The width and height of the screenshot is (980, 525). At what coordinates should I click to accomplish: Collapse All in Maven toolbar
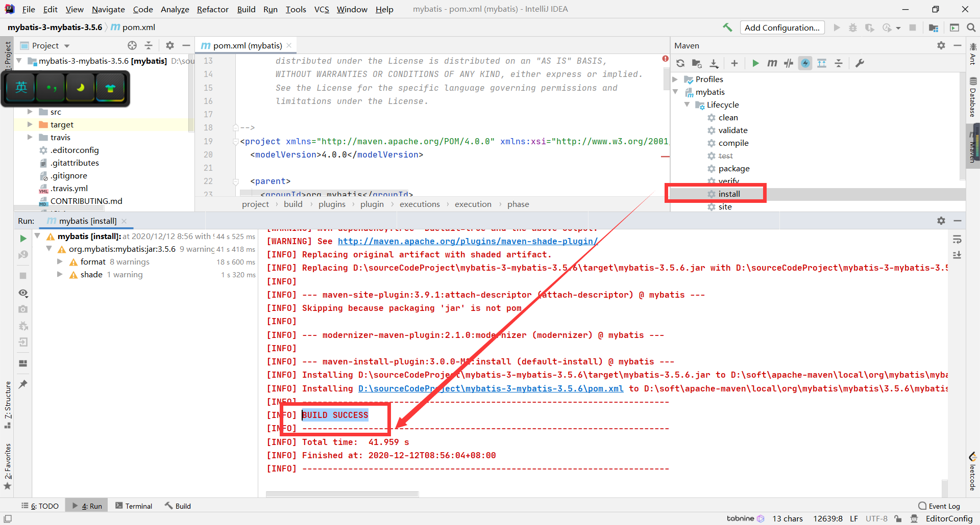click(839, 63)
